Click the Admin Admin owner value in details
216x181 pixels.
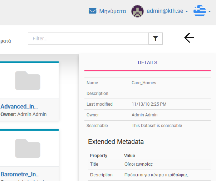144,115
